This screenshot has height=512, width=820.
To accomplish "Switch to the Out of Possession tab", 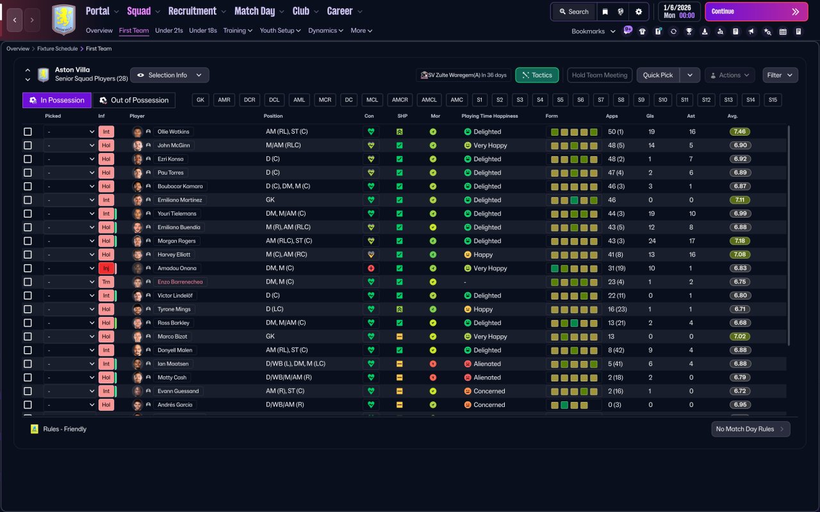I will (x=135, y=100).
